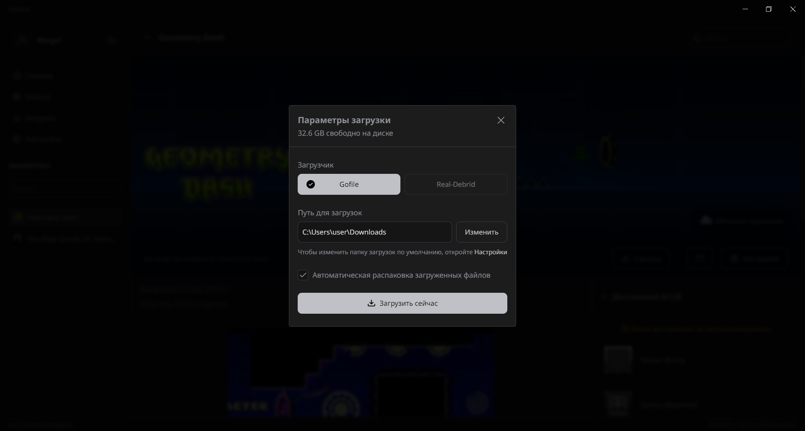Click the search field in the top header
This screenshot has height=431, width=805.
click(740, 38)
